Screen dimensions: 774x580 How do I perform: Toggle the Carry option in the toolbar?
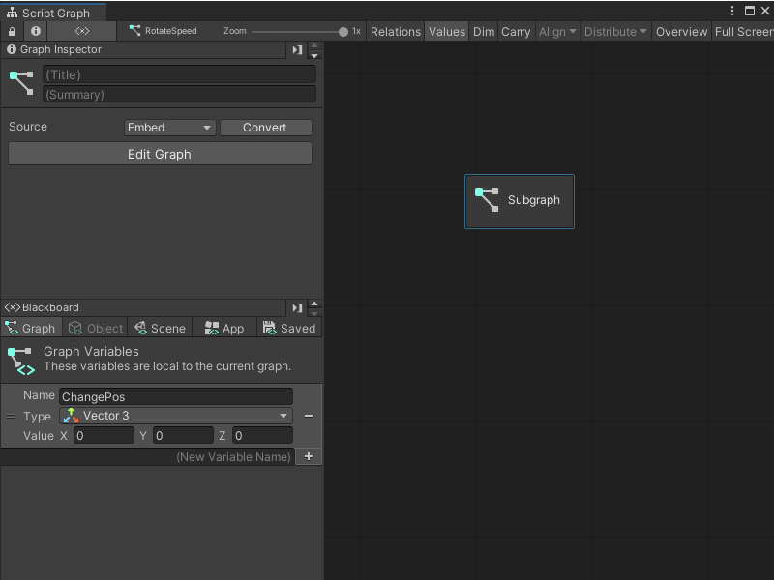tap(516, 31)
